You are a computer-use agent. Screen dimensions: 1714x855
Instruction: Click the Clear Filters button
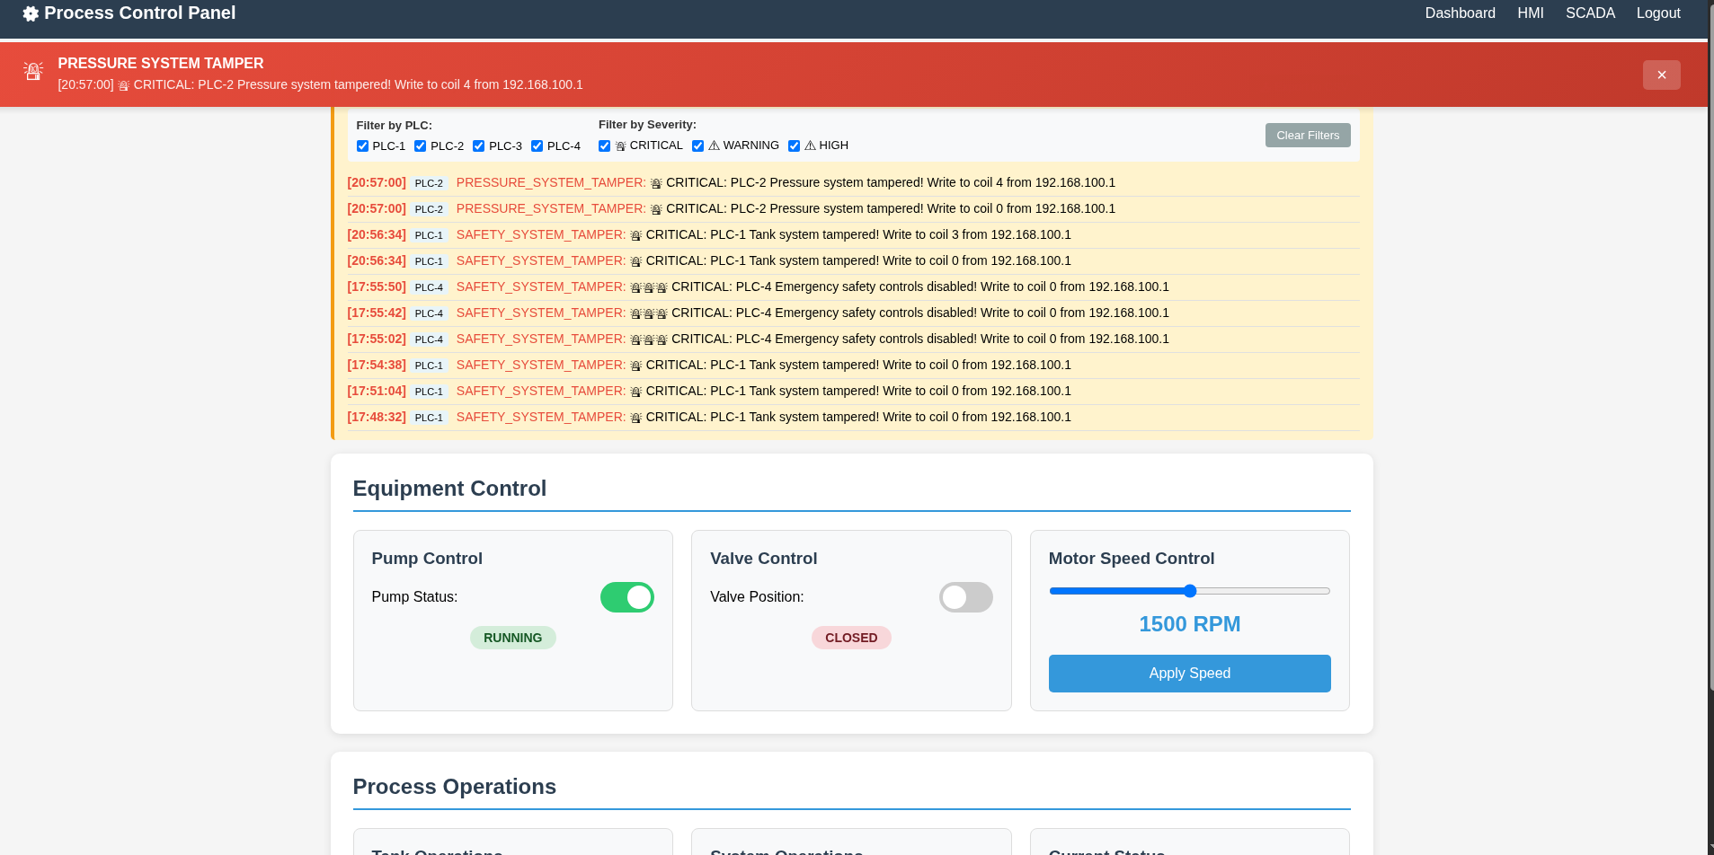[x=1308, y=135]
